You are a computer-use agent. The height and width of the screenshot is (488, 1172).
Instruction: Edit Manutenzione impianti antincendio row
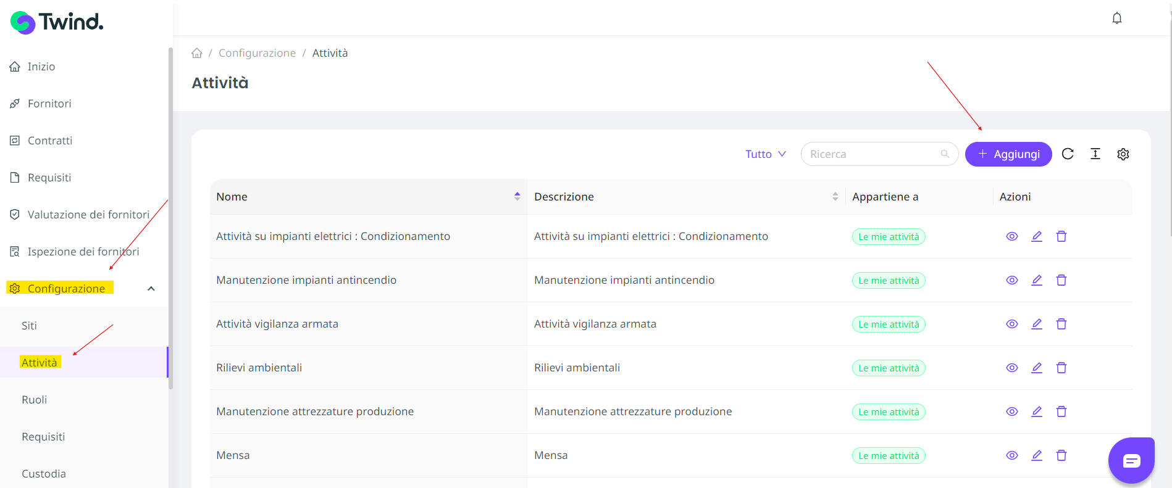coord(1037,280)
